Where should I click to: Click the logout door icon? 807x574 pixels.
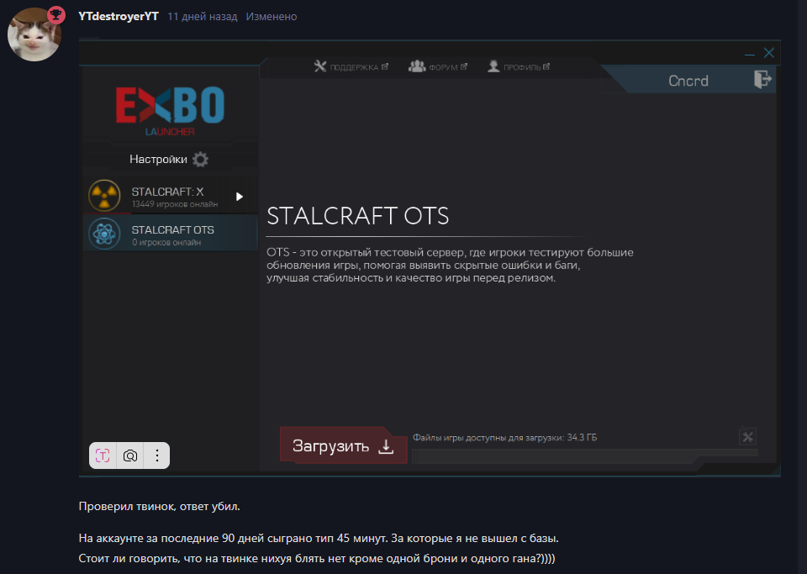coord(762,79)
